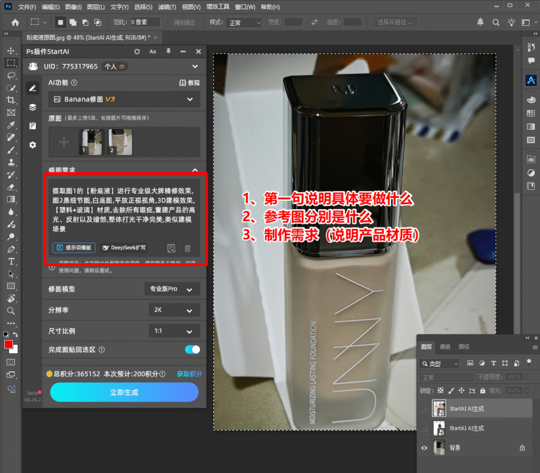Click the red foreground color swatch
Viewport: 540px width, 473px height.
(8, 344)
